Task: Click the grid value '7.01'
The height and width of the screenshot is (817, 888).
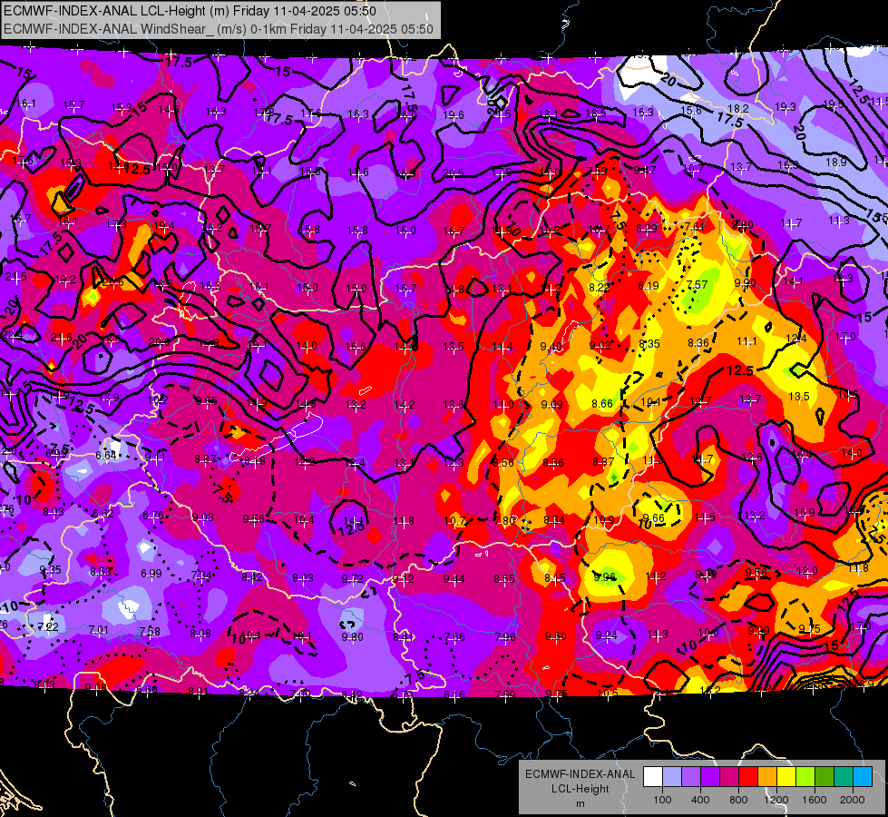Action: point(99,630)
